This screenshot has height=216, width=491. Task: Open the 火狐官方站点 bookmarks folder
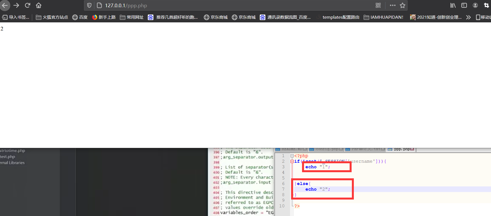pos(52,17)
